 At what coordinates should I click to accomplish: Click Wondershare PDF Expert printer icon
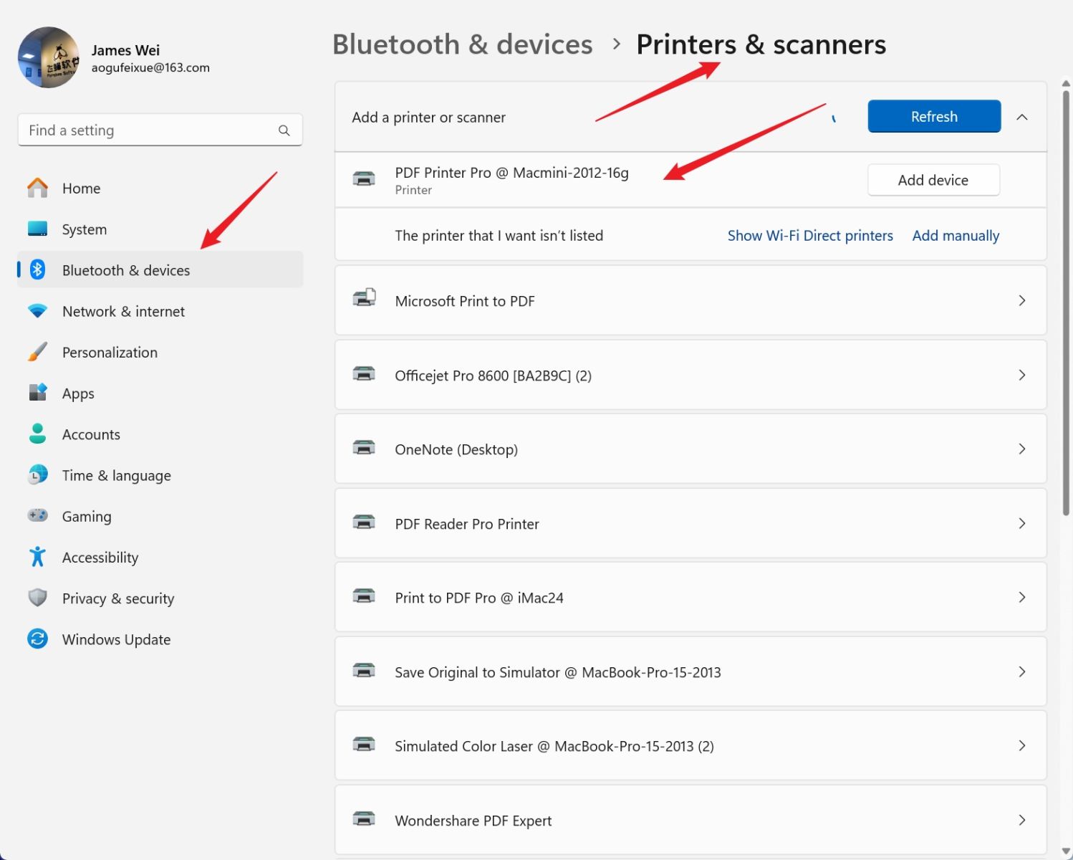point(364,819)
